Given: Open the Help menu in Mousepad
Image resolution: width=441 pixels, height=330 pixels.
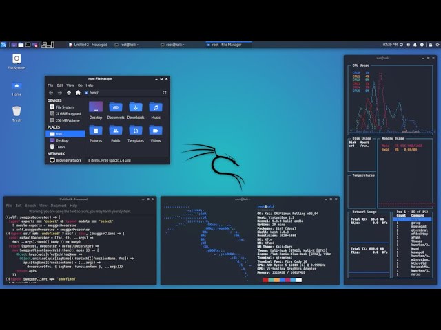Looking at the screenshot, I should click(x=74, y=206).
